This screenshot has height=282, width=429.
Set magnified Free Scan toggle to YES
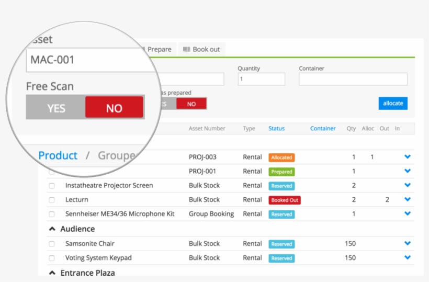(x=56, y=108)
